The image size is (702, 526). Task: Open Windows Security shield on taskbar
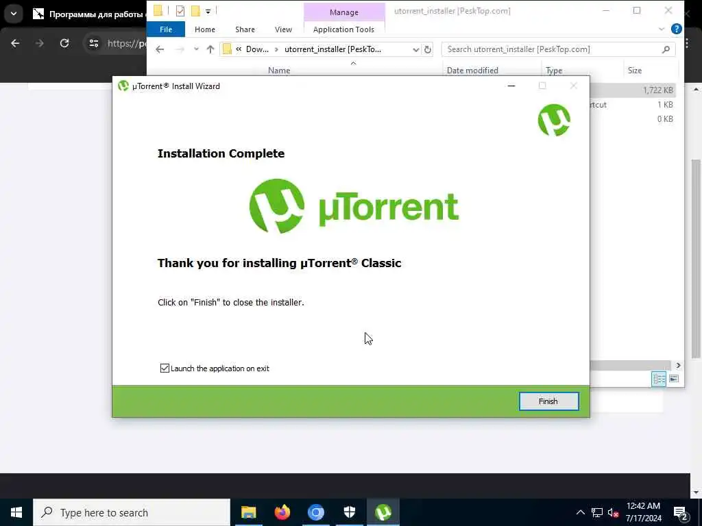[x=349, y=512]
